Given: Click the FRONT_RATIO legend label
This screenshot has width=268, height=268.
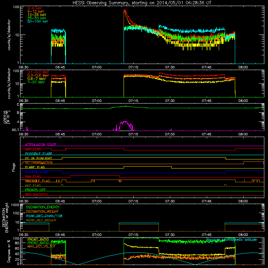Looking at the screenshot, I should [x=38, y=240].
